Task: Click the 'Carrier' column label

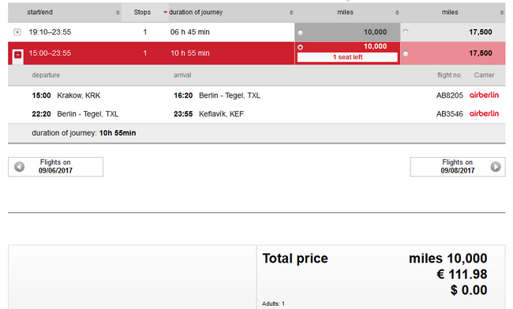Action: click(485, 75)
